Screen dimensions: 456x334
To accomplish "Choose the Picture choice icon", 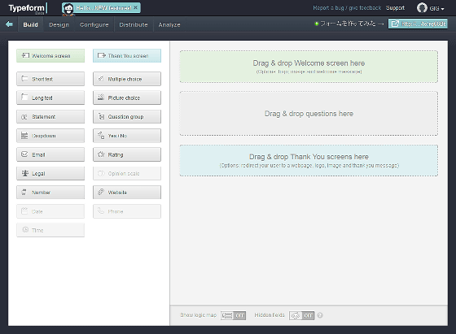I will click(x=101, y=98).
